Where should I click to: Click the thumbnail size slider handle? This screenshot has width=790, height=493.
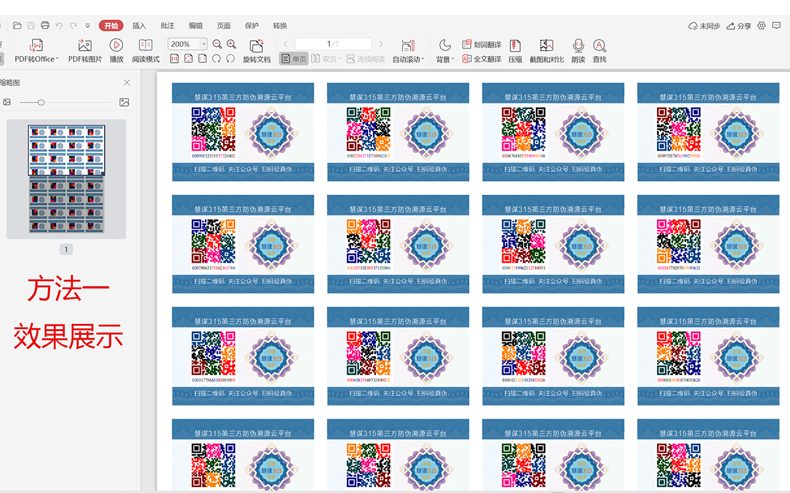(x=41, y=102)
